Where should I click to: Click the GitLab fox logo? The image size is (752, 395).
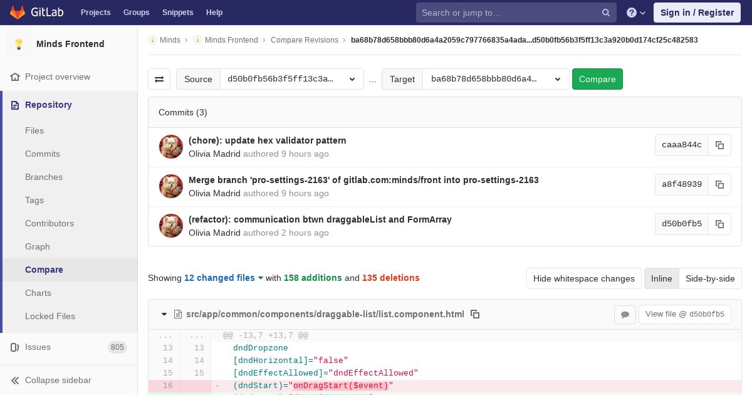[18, 13]
